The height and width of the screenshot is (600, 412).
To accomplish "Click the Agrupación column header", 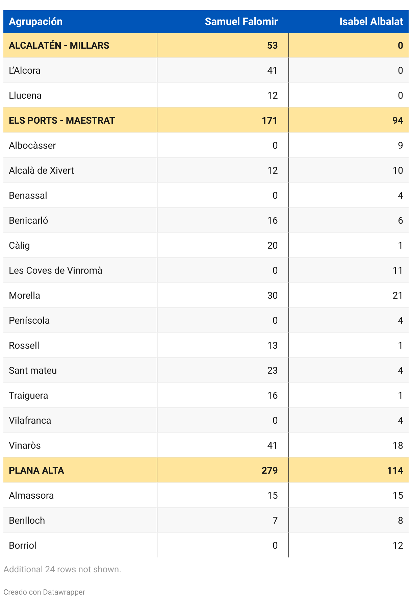I will point(35,22).
